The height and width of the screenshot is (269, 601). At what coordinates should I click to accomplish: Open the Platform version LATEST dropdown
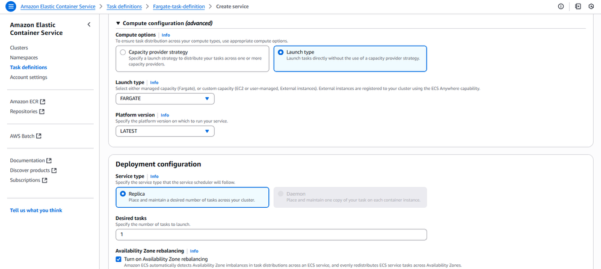point(165,131)
